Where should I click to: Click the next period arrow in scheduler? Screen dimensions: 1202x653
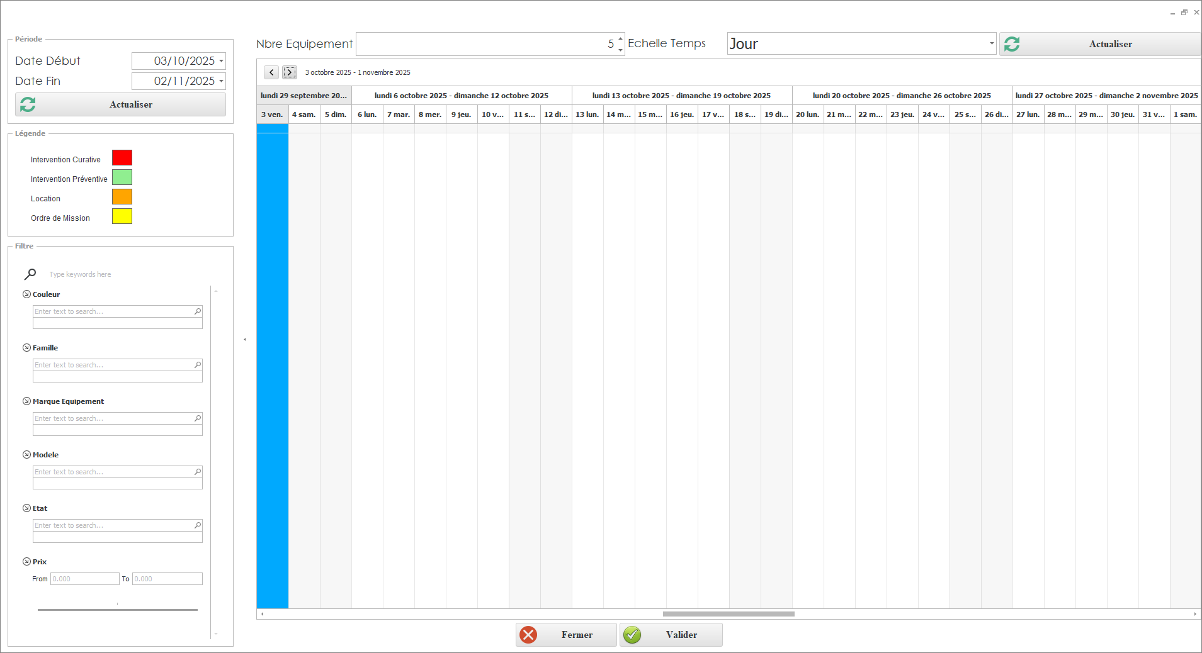(x=290, y=72)
